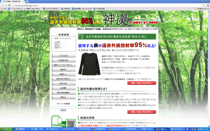Open the 備長炭 チャコキュア炭マット sidebar menu item

(x=64, y=65)
